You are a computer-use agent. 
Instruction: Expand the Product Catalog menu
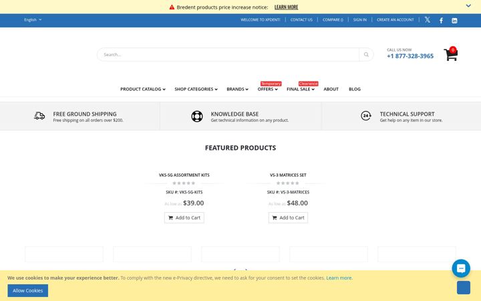tap(143, 89)
